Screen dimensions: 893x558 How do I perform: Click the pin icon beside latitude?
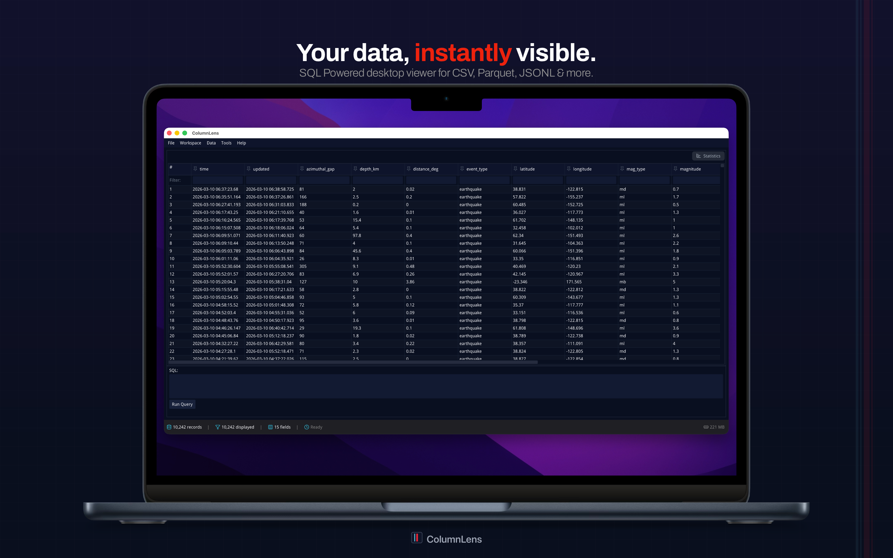515,169
